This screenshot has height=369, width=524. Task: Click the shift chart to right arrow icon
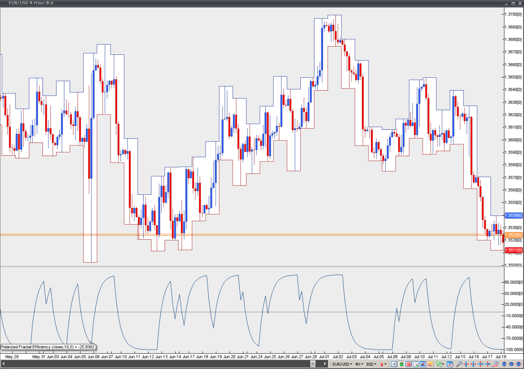394,364
